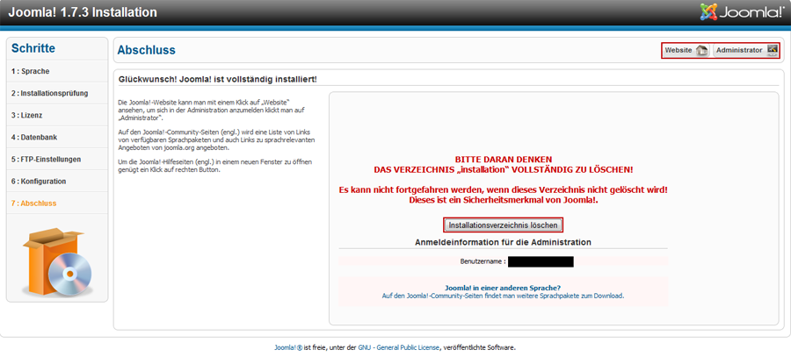Click the house icon next to Website
Screen dimensions: 791x357
701,50
